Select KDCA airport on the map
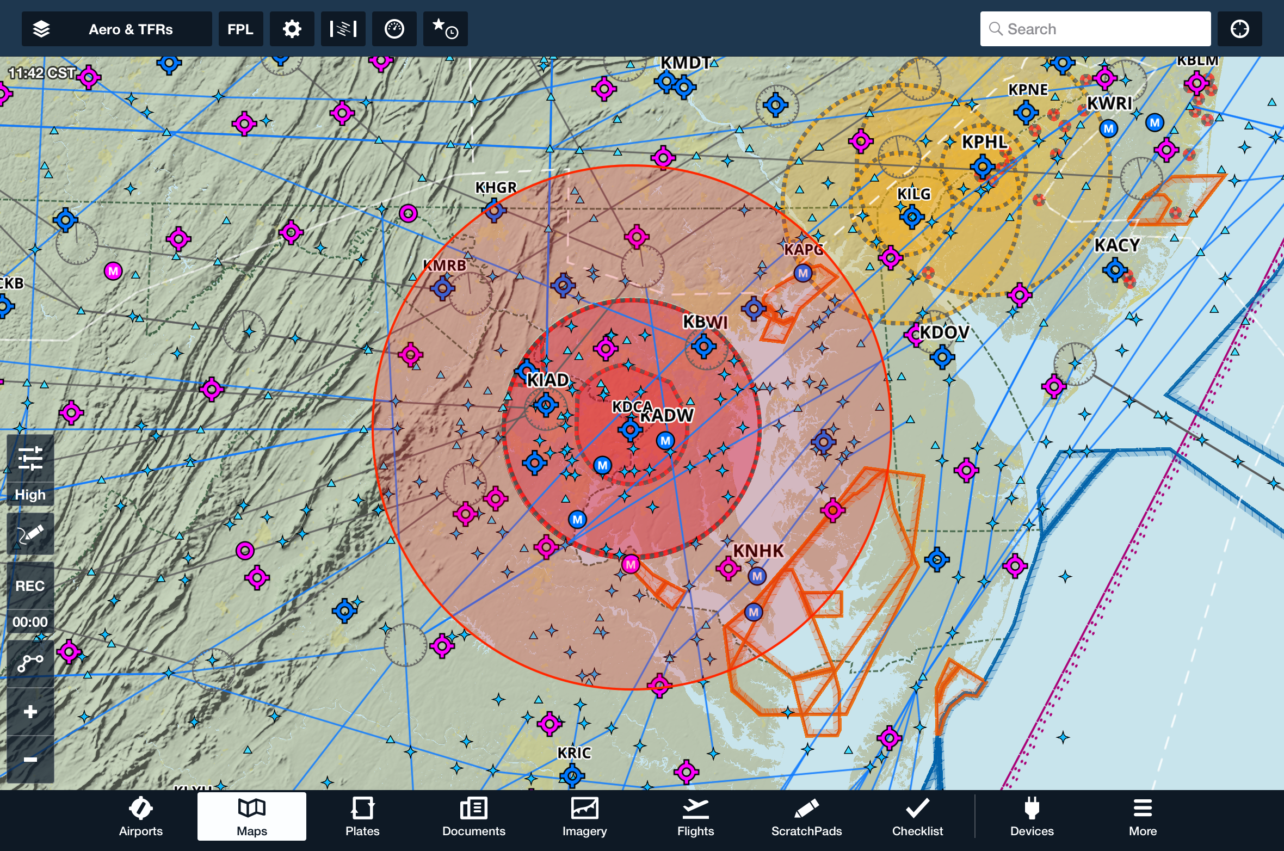The width and height of the screenshot is (1284, 851). point(631,430)
